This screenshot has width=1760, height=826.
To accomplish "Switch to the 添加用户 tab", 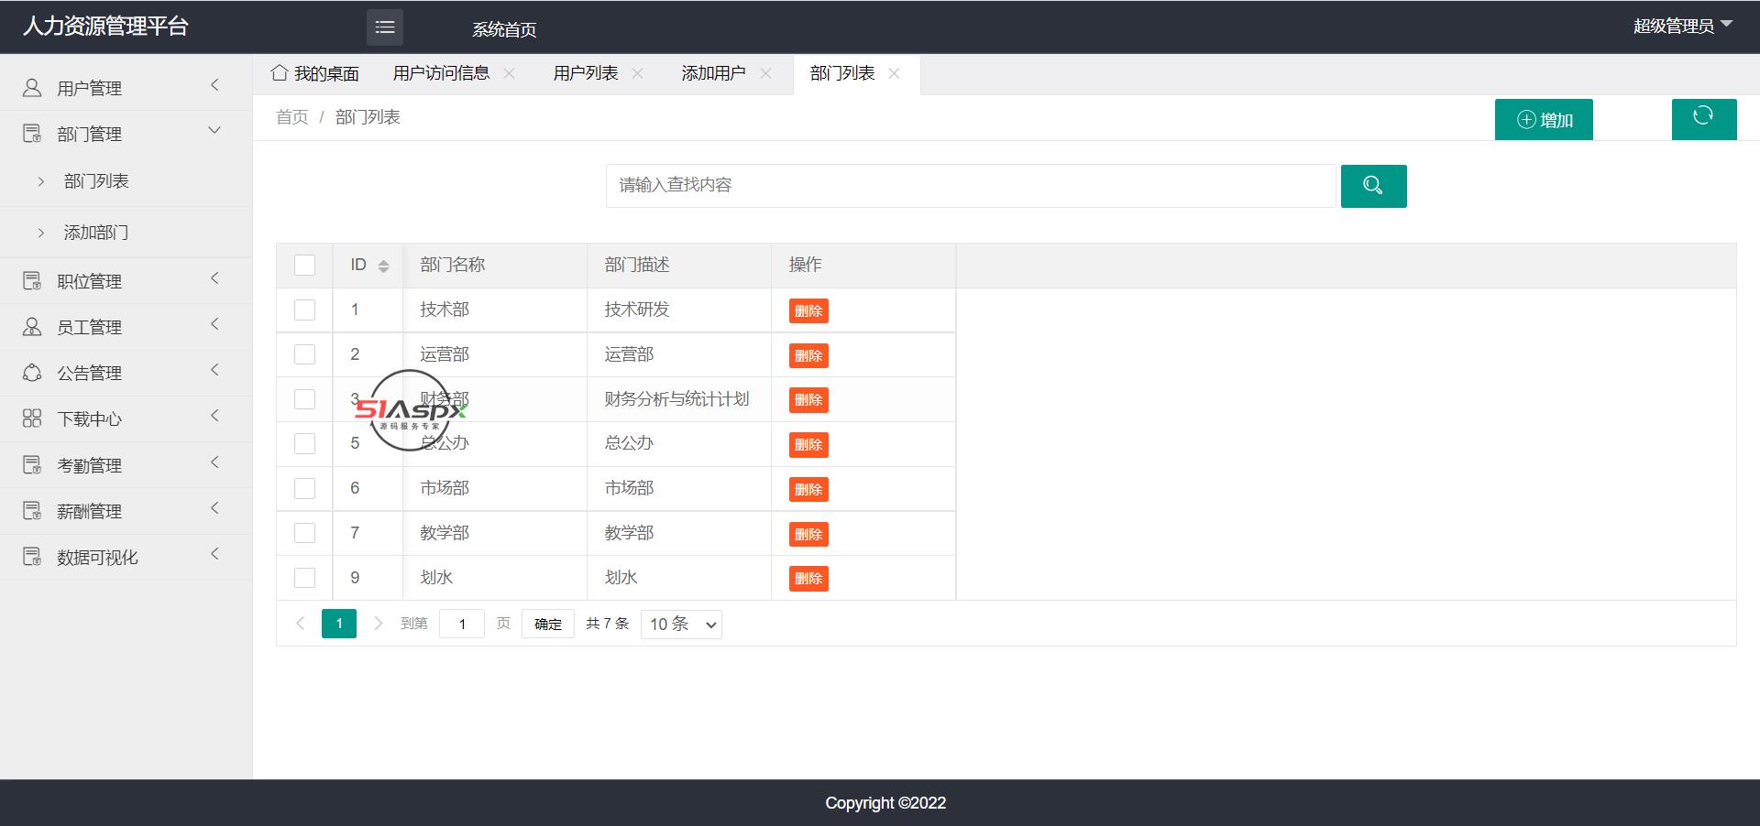I will point(713,73).
